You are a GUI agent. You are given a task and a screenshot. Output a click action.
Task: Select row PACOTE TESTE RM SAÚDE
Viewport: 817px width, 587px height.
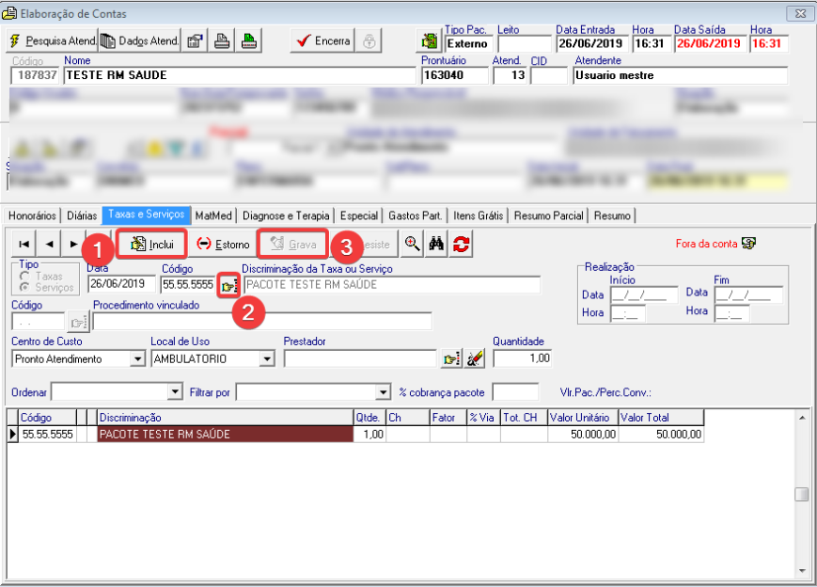coord(225,435)
